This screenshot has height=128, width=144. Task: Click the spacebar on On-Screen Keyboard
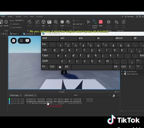click(x=92, y=67)
